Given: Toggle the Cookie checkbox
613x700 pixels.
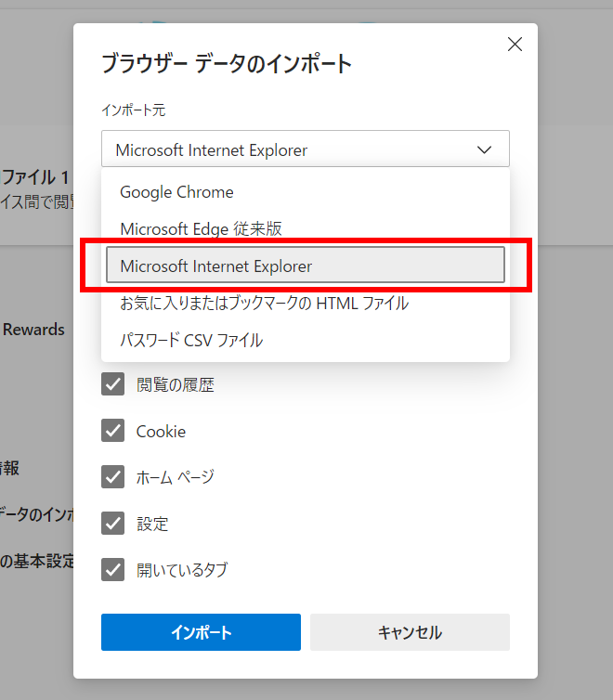Looking at the screenshot, I should tap(113, 431).
